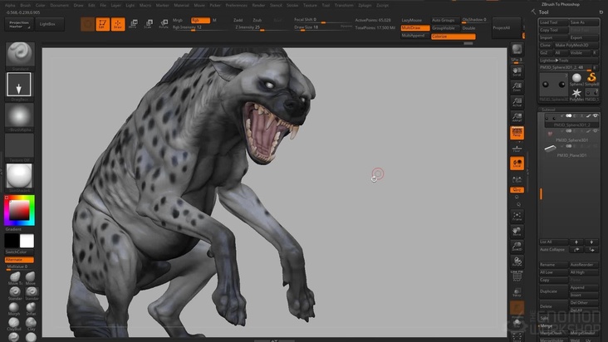Image resolution: width=608 pixels, height=342 pixels.
Task: Click the Zoom canvas icon
Action: [517, 87]
